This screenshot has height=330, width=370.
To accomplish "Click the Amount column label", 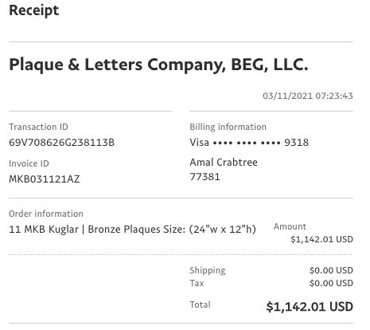I will pos(290,226).
